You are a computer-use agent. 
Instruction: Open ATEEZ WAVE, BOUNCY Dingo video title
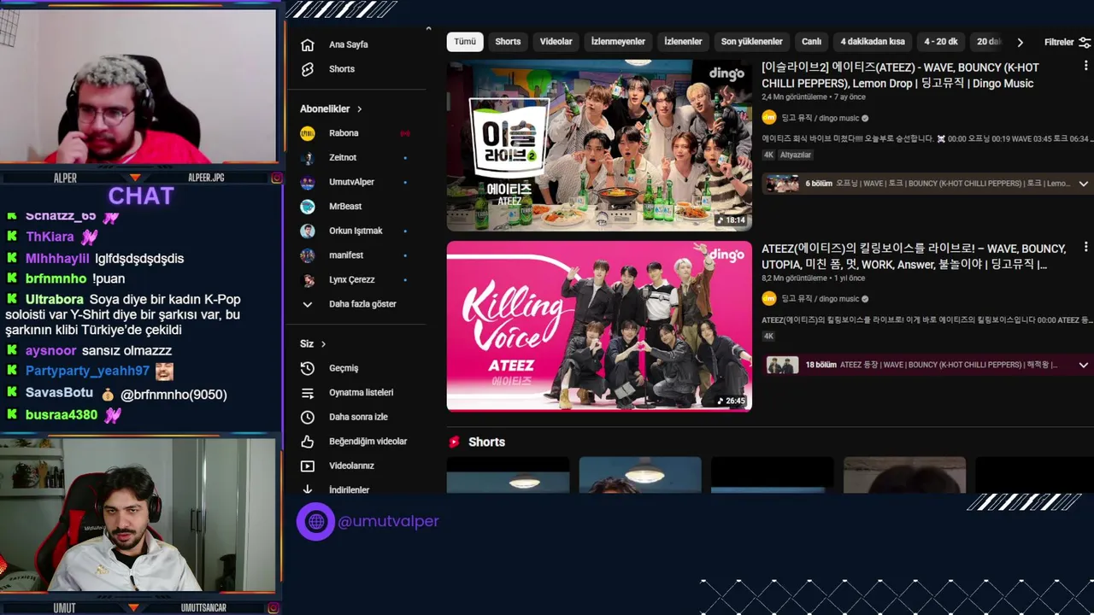point(900,75)
